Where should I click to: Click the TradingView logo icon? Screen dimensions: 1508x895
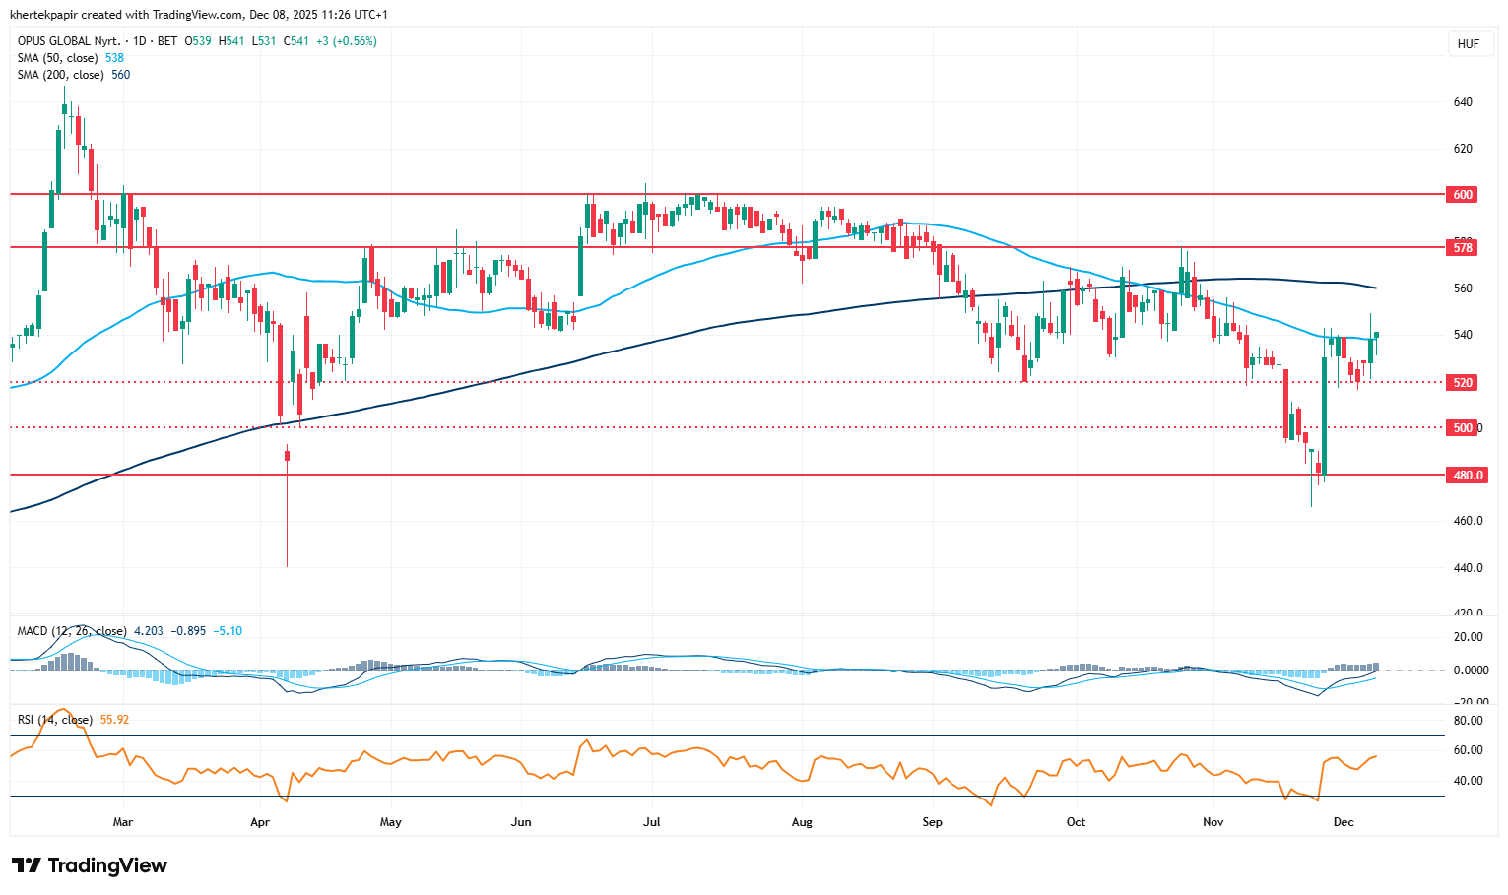[x=26, y=865]
